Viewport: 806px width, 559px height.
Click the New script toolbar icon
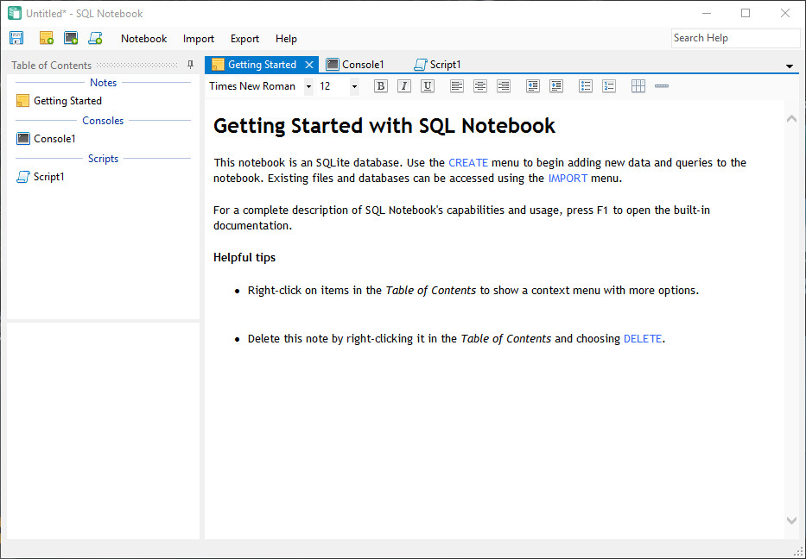click(x=95, y=38)
